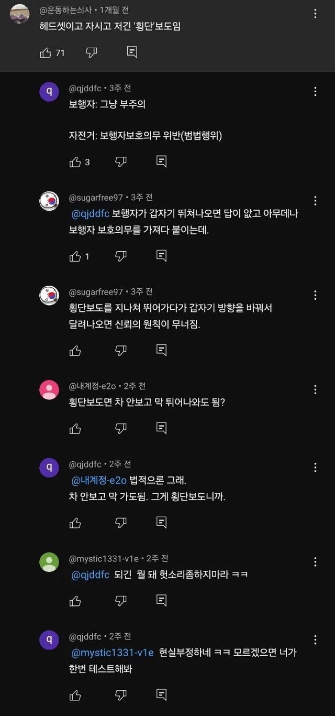Open more options for first @qjddfc reply
The width and height of the screenshot is (335, 716).
[315, 92]
